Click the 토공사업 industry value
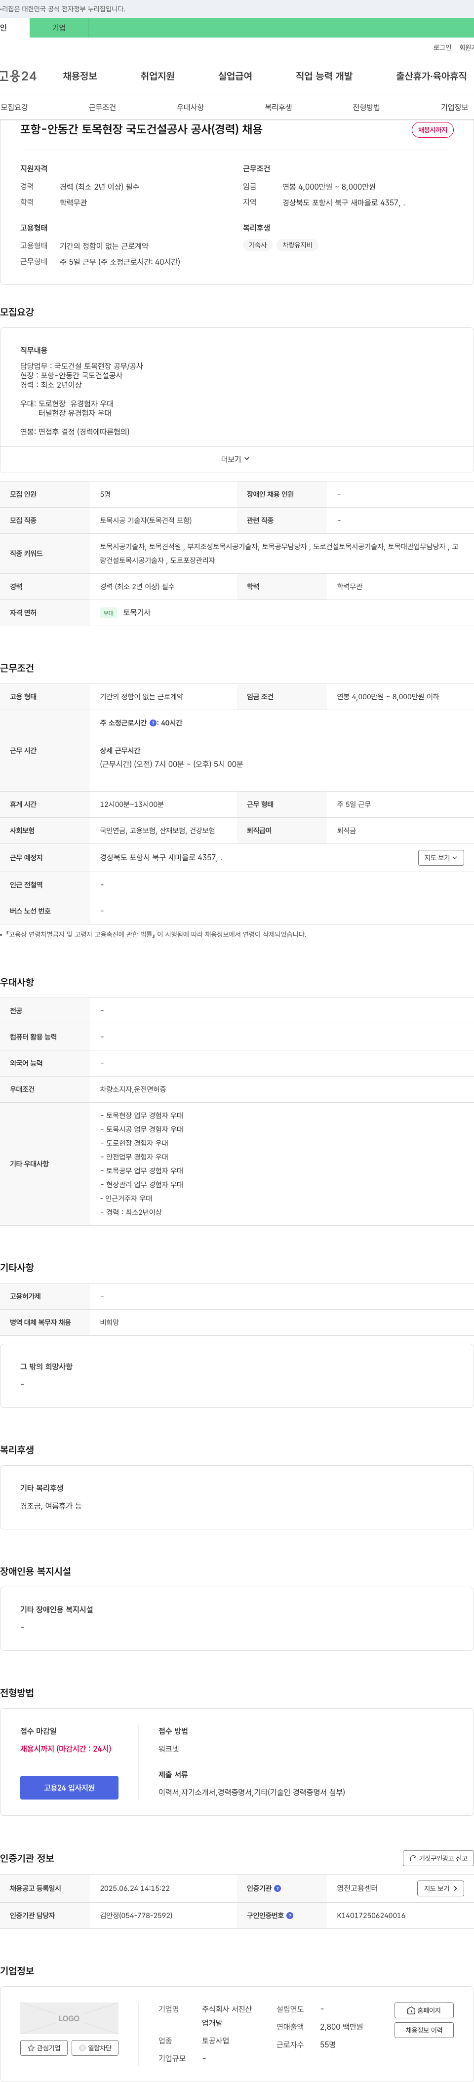474x2082 pixels. coord(216,2042)
